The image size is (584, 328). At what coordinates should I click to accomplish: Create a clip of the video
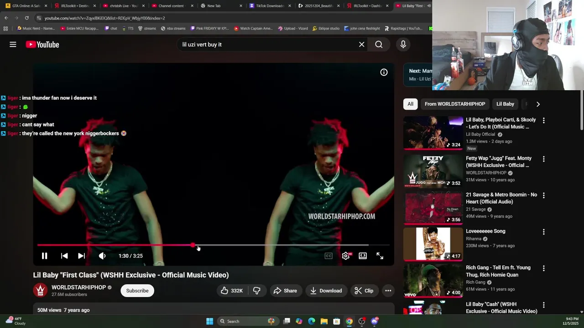364,291
